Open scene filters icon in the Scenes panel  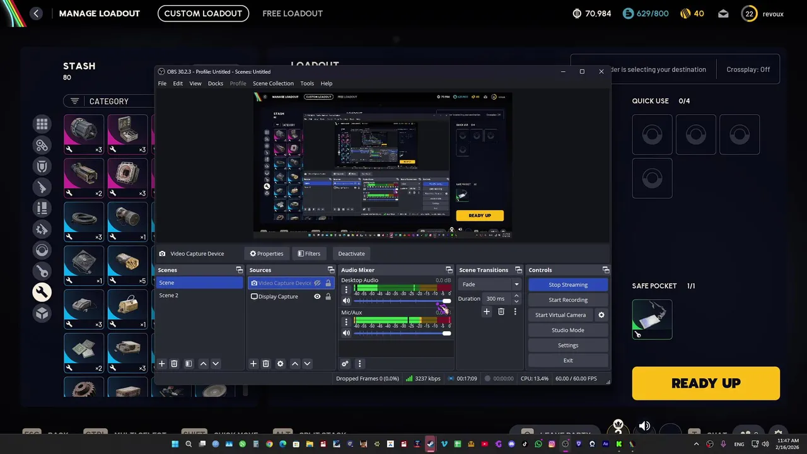point(189,364)
